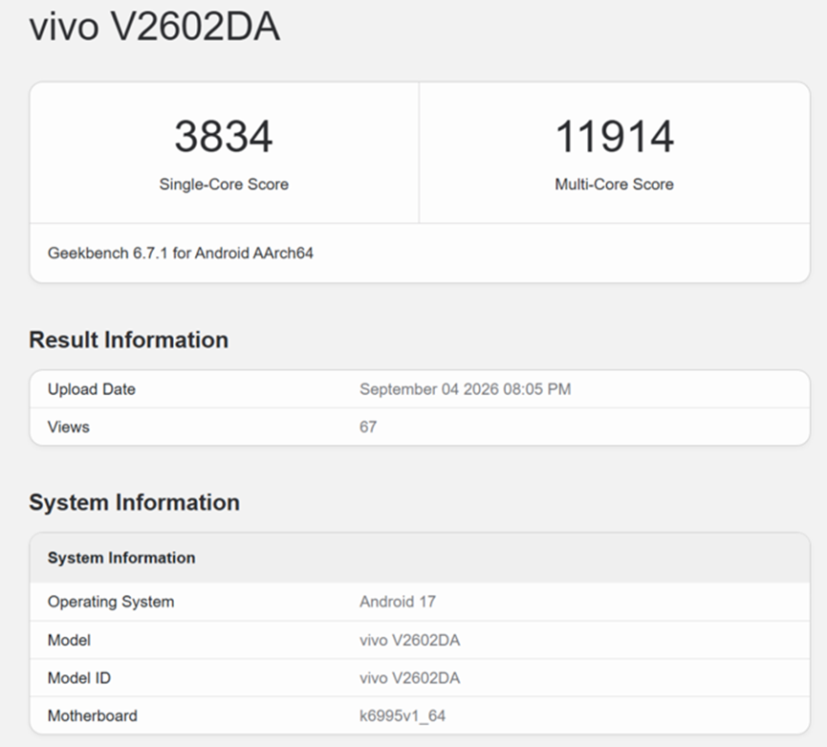Select the 'Android 17' value
The height and width of the screenshot is (747, 827).
click(x=398, y=602)
